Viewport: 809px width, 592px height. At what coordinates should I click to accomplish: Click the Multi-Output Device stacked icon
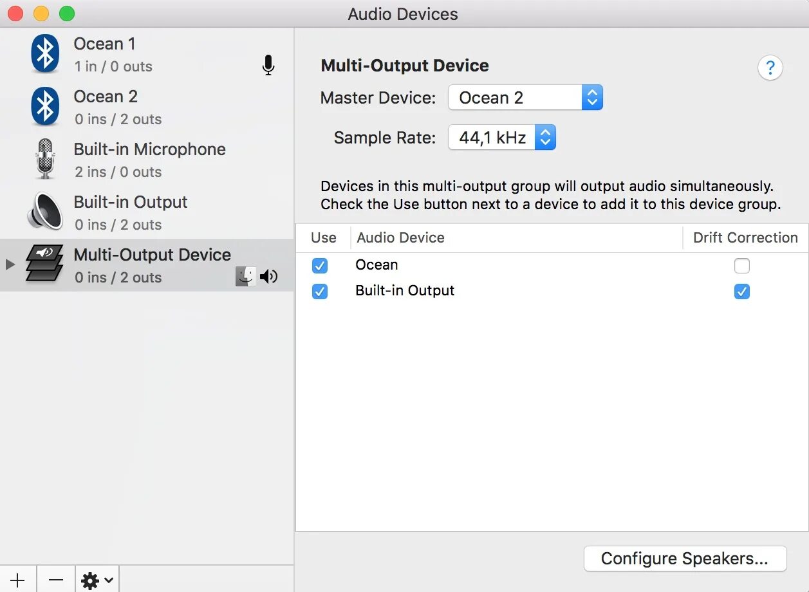[x=44, y=263]
